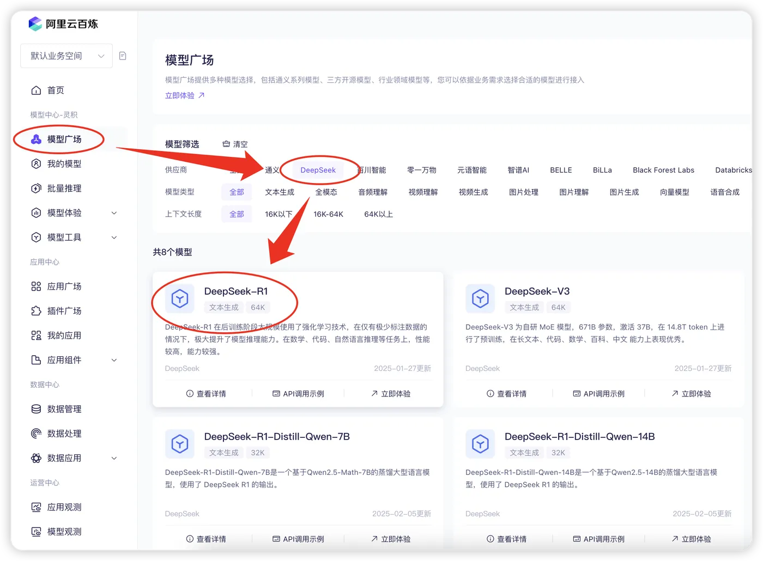The width and height of the screenshot is (763, 561).
Task: Select the 视频生成 model type filter
Action: click(x=474, y=192)
